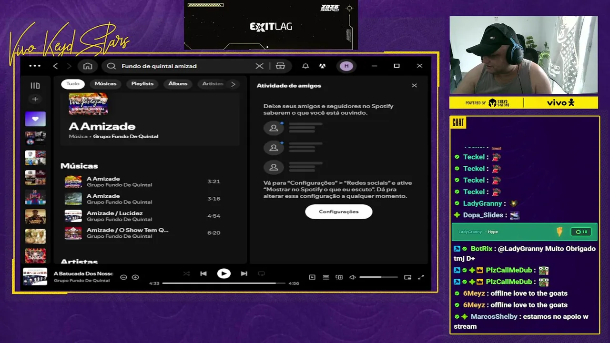This screenshot has height=343, width=610.
Task: Open Grupo Fundo De Quintal in player bar
Action: 81,281
